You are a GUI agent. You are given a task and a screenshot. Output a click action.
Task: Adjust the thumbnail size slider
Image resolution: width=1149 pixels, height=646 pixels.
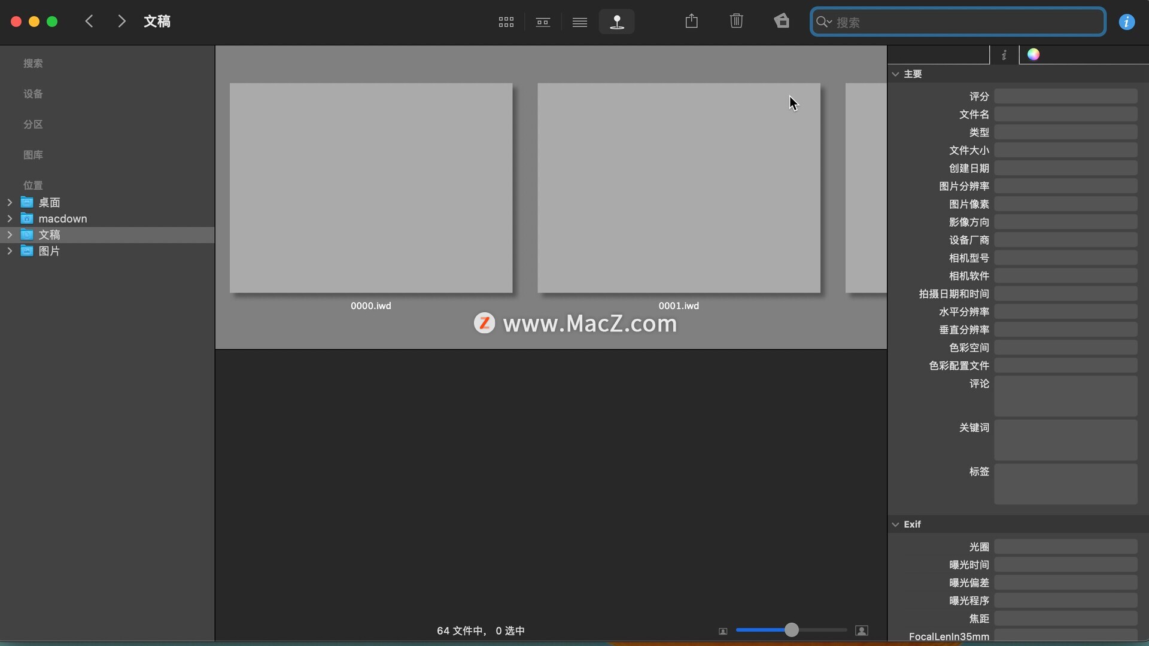(x=791, y=630)
